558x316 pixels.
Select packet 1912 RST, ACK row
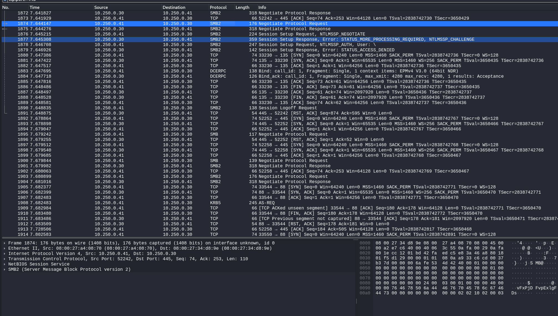tap(280, 224)
